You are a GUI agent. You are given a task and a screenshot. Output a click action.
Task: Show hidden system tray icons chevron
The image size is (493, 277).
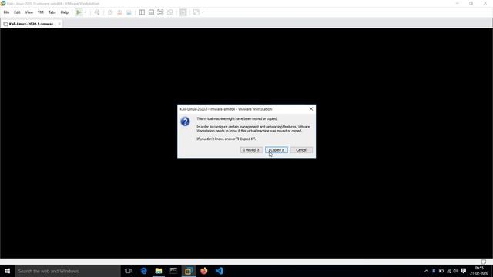pyautogui.click(x=426, y=271)
